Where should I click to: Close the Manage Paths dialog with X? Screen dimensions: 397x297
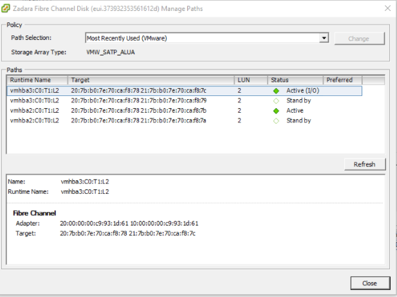click(387, 8)
